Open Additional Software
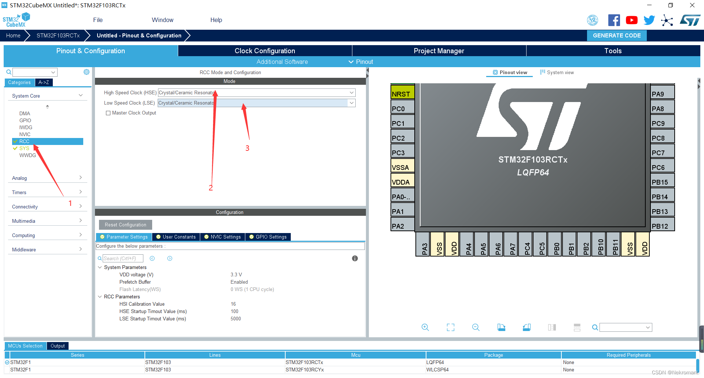Image resolution: width=704 pixels, height=378 pixels. pyautogui.click(x=282, y=62)
